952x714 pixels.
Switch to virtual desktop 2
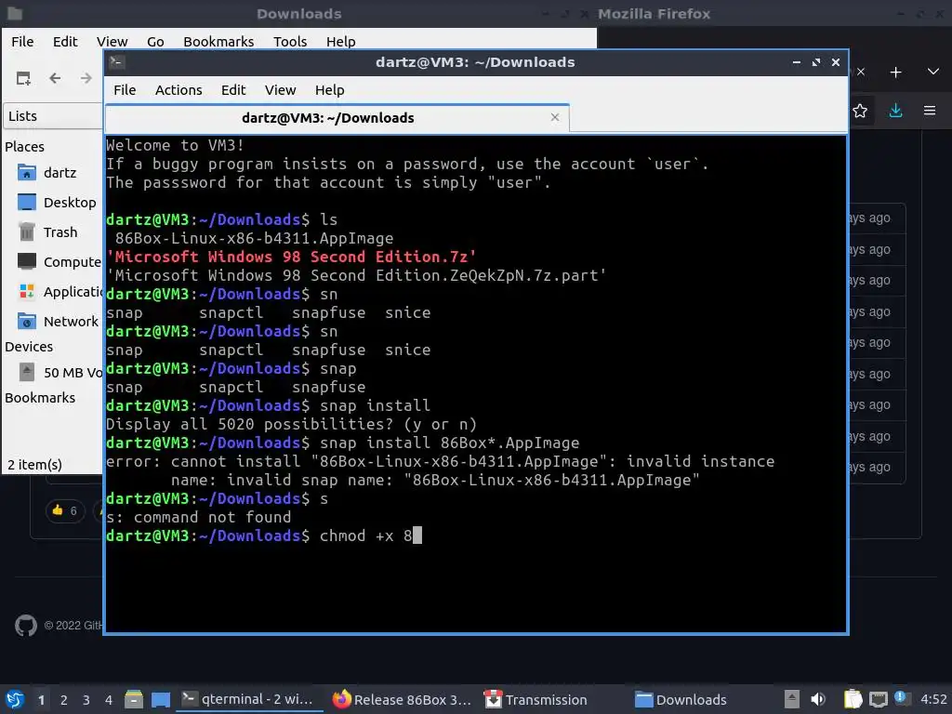click(64, 700)
